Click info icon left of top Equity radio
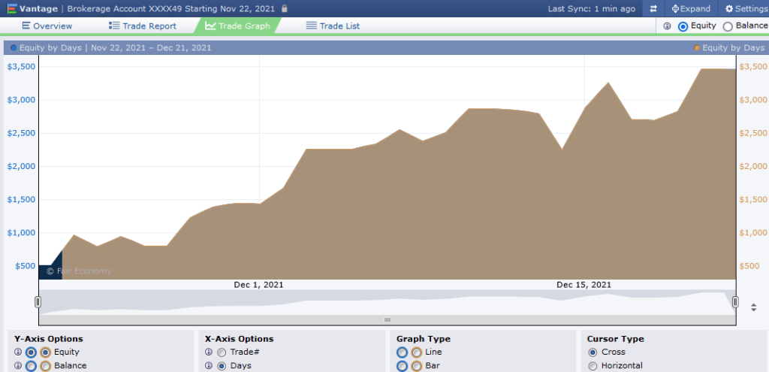 coord(667,26)
